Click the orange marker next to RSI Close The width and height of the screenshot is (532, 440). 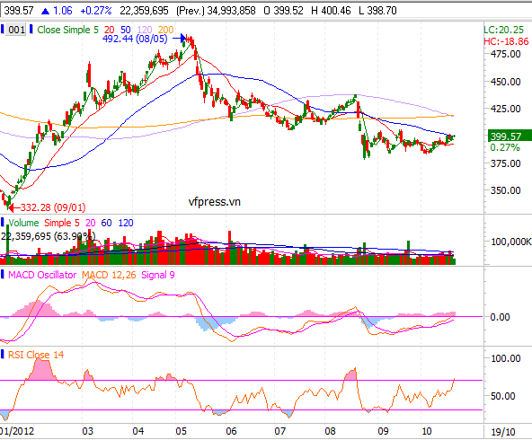coord(3,355)
